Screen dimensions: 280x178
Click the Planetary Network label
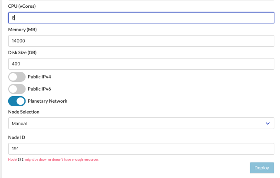click(48, 101)
